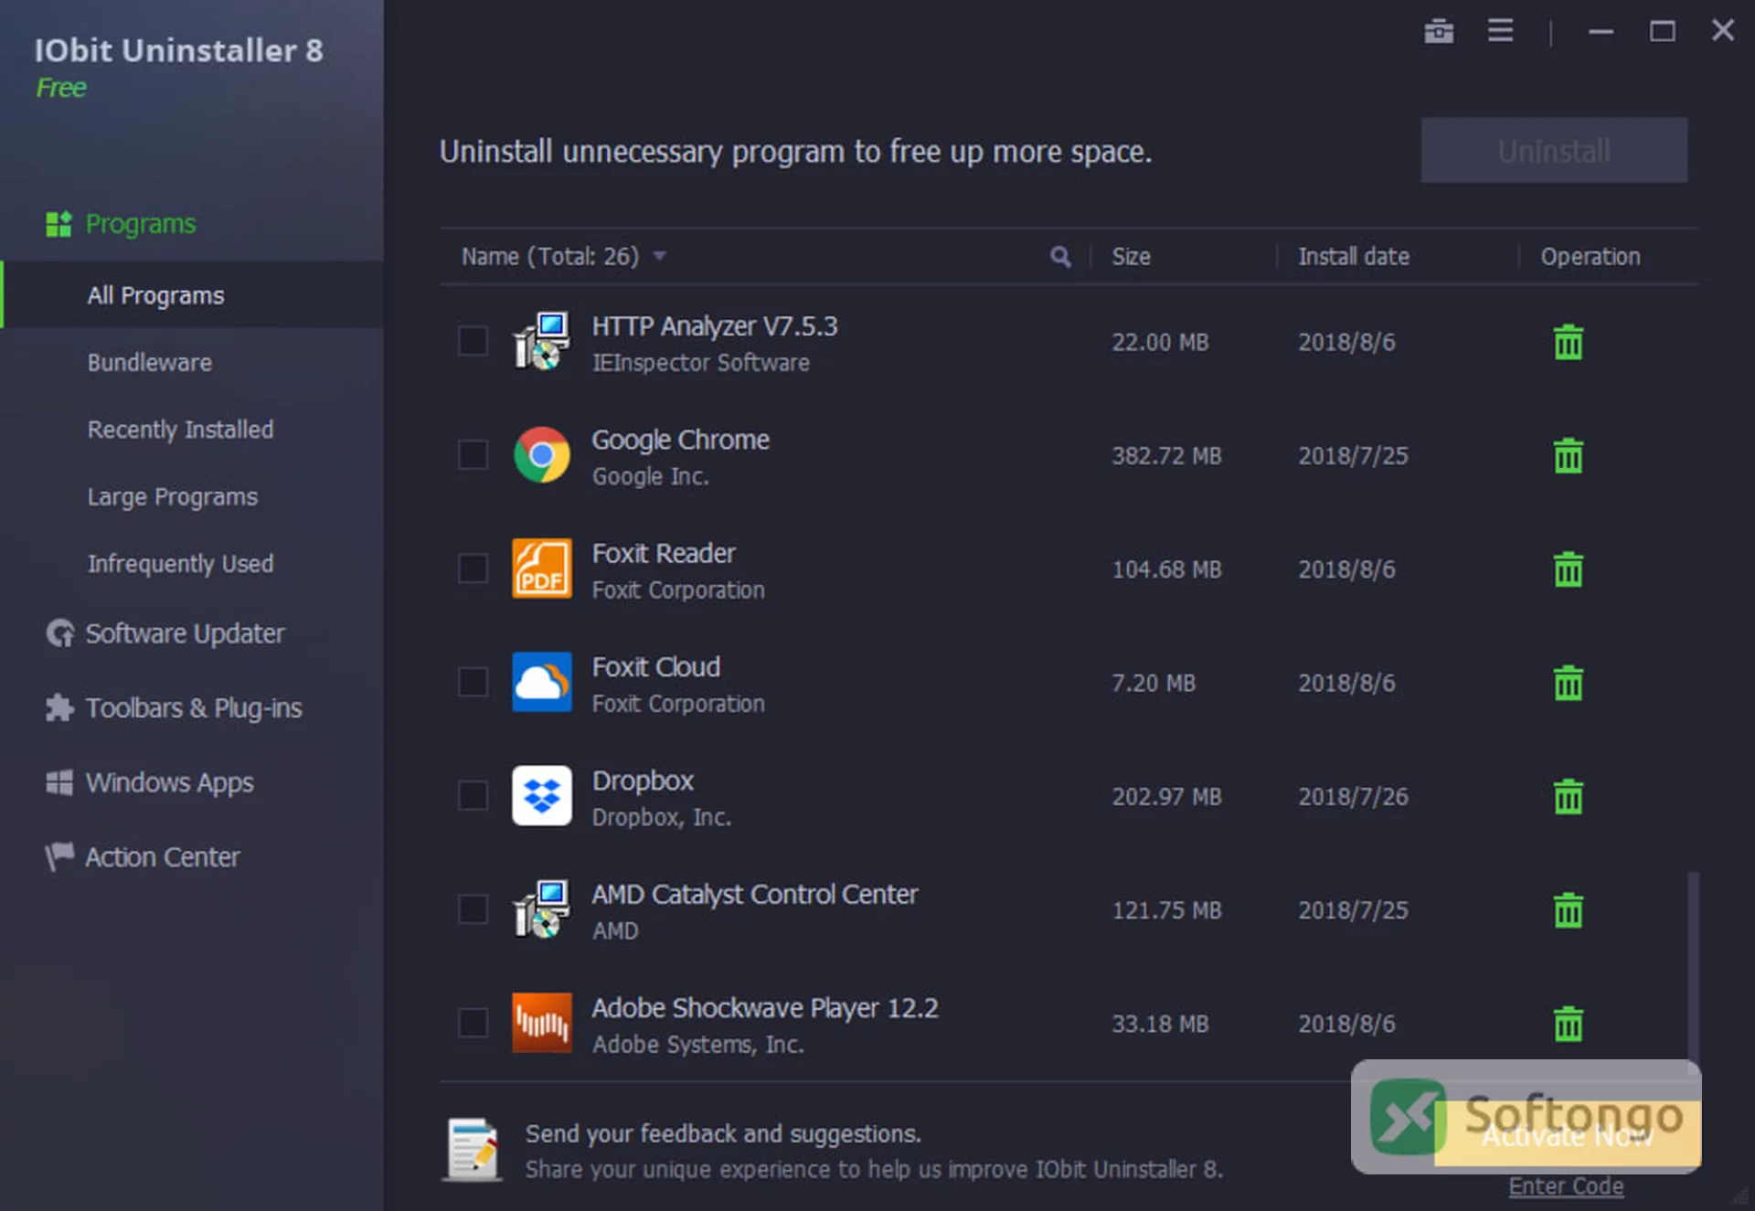Select the Adobe Shockwave Player checkbox
Viewport: 1755px width, 1211px height.
pyautogui.click(x=473, y=1022)
